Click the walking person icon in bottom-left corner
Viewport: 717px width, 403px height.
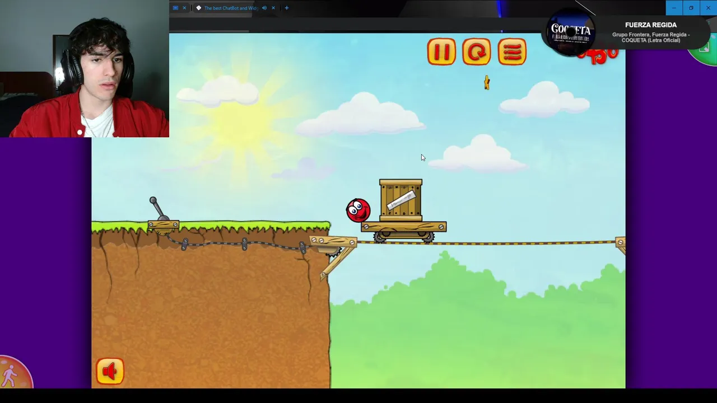(x=11, y=375)
